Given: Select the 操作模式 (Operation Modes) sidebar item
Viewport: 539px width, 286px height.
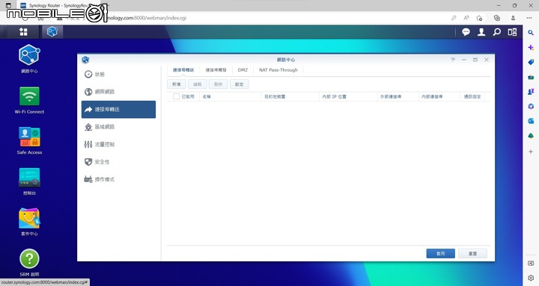Looking at the screenshot, I should click(118, 179).
